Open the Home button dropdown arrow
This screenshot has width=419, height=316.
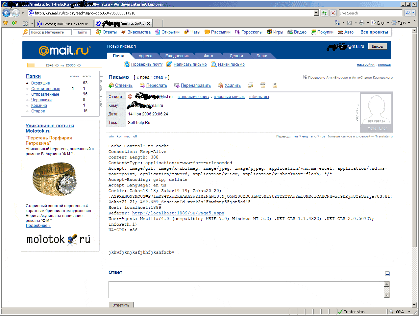[x=343, y=23]
